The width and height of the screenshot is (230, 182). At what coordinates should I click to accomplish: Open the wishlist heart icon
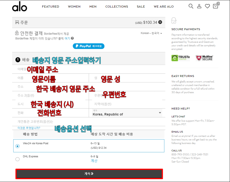click(207, 6)
